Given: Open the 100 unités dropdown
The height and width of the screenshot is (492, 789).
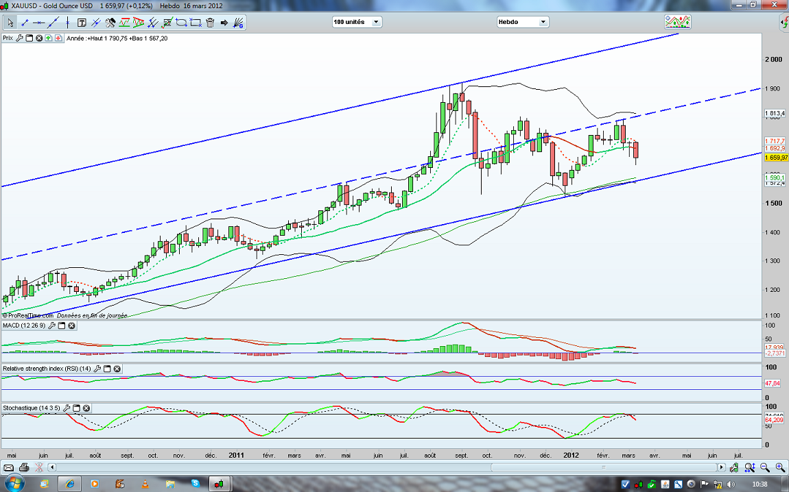Looking at the screenshot, I should 356,22.
